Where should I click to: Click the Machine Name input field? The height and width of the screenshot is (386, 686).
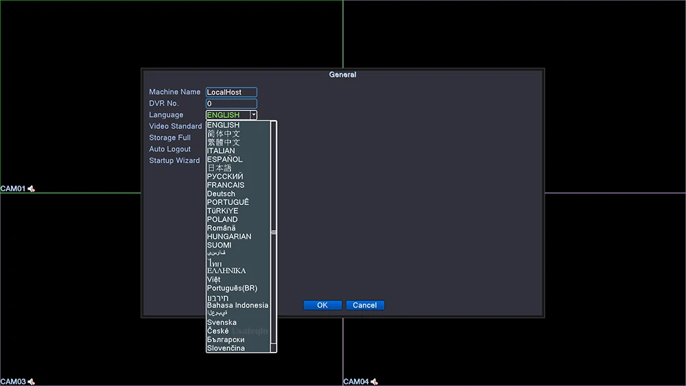pos(231,93)
